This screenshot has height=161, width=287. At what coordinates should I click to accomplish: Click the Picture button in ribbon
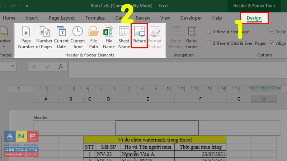click(x=139, y=36)
